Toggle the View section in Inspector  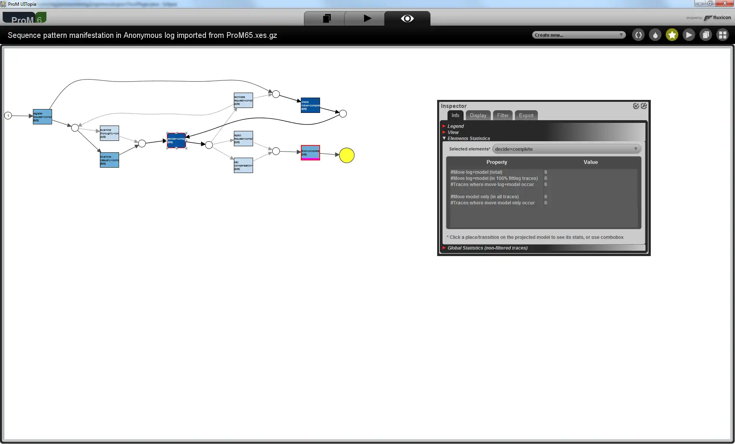452,132
